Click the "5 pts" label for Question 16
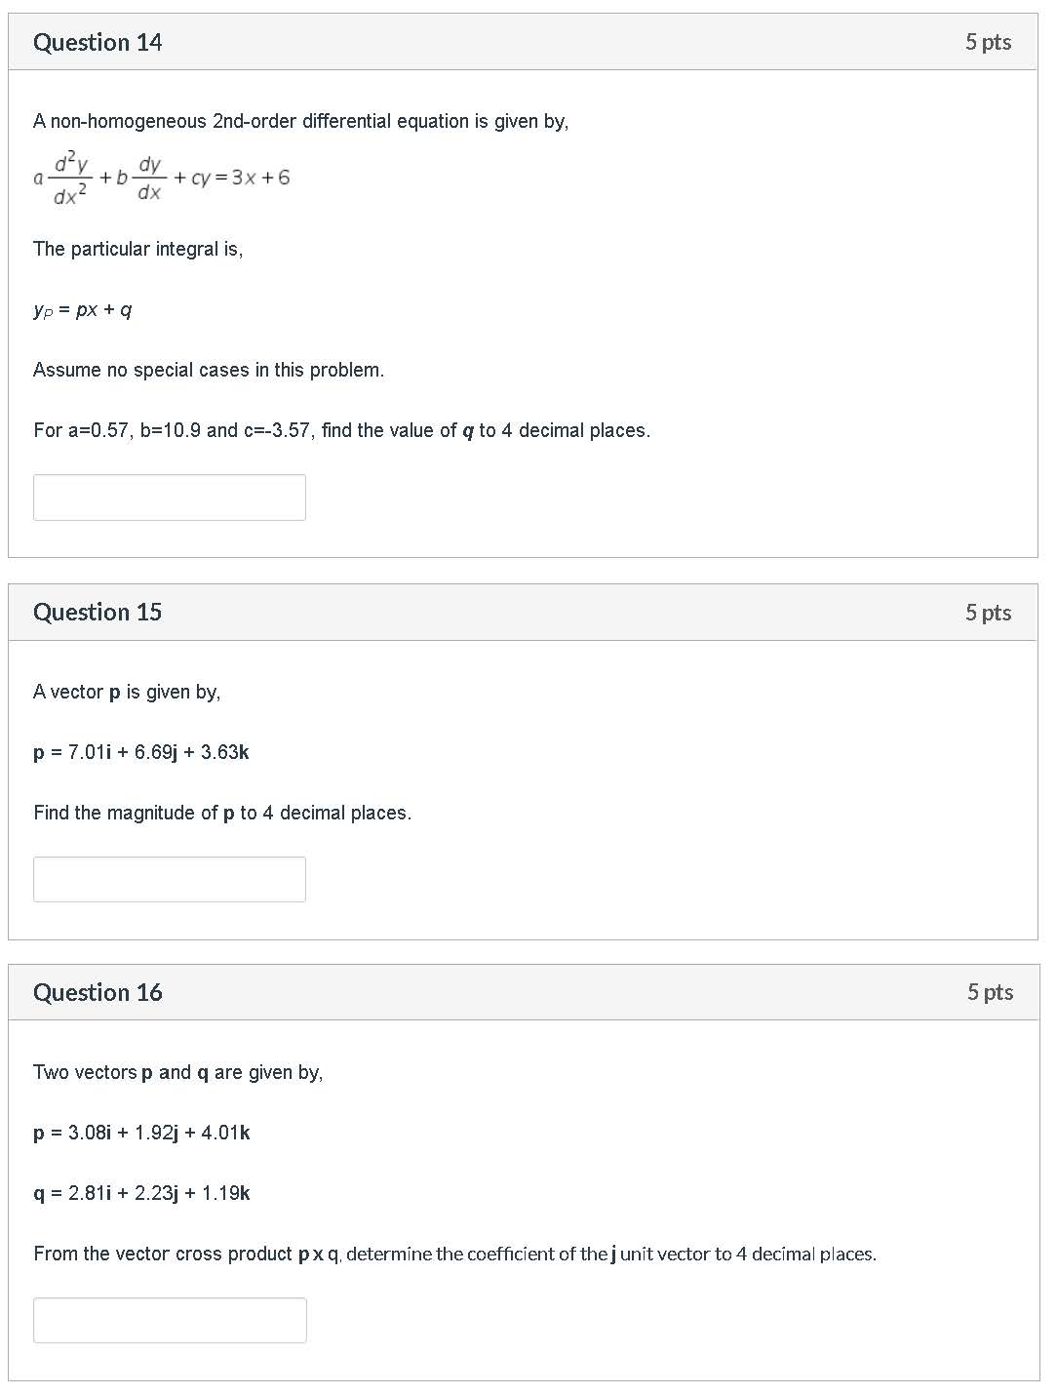This screenshot has width=1057, height=1395. 990,992
